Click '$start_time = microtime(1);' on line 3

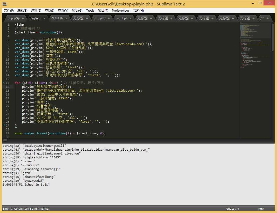(x=39, y=32)
